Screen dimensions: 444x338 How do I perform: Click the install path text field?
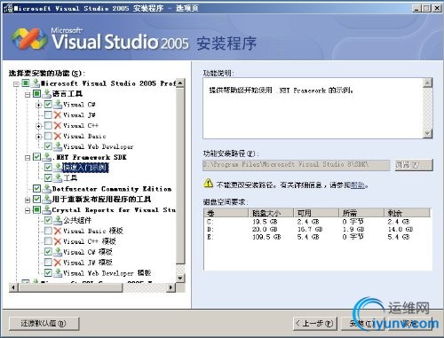click(x=297, y=165)
